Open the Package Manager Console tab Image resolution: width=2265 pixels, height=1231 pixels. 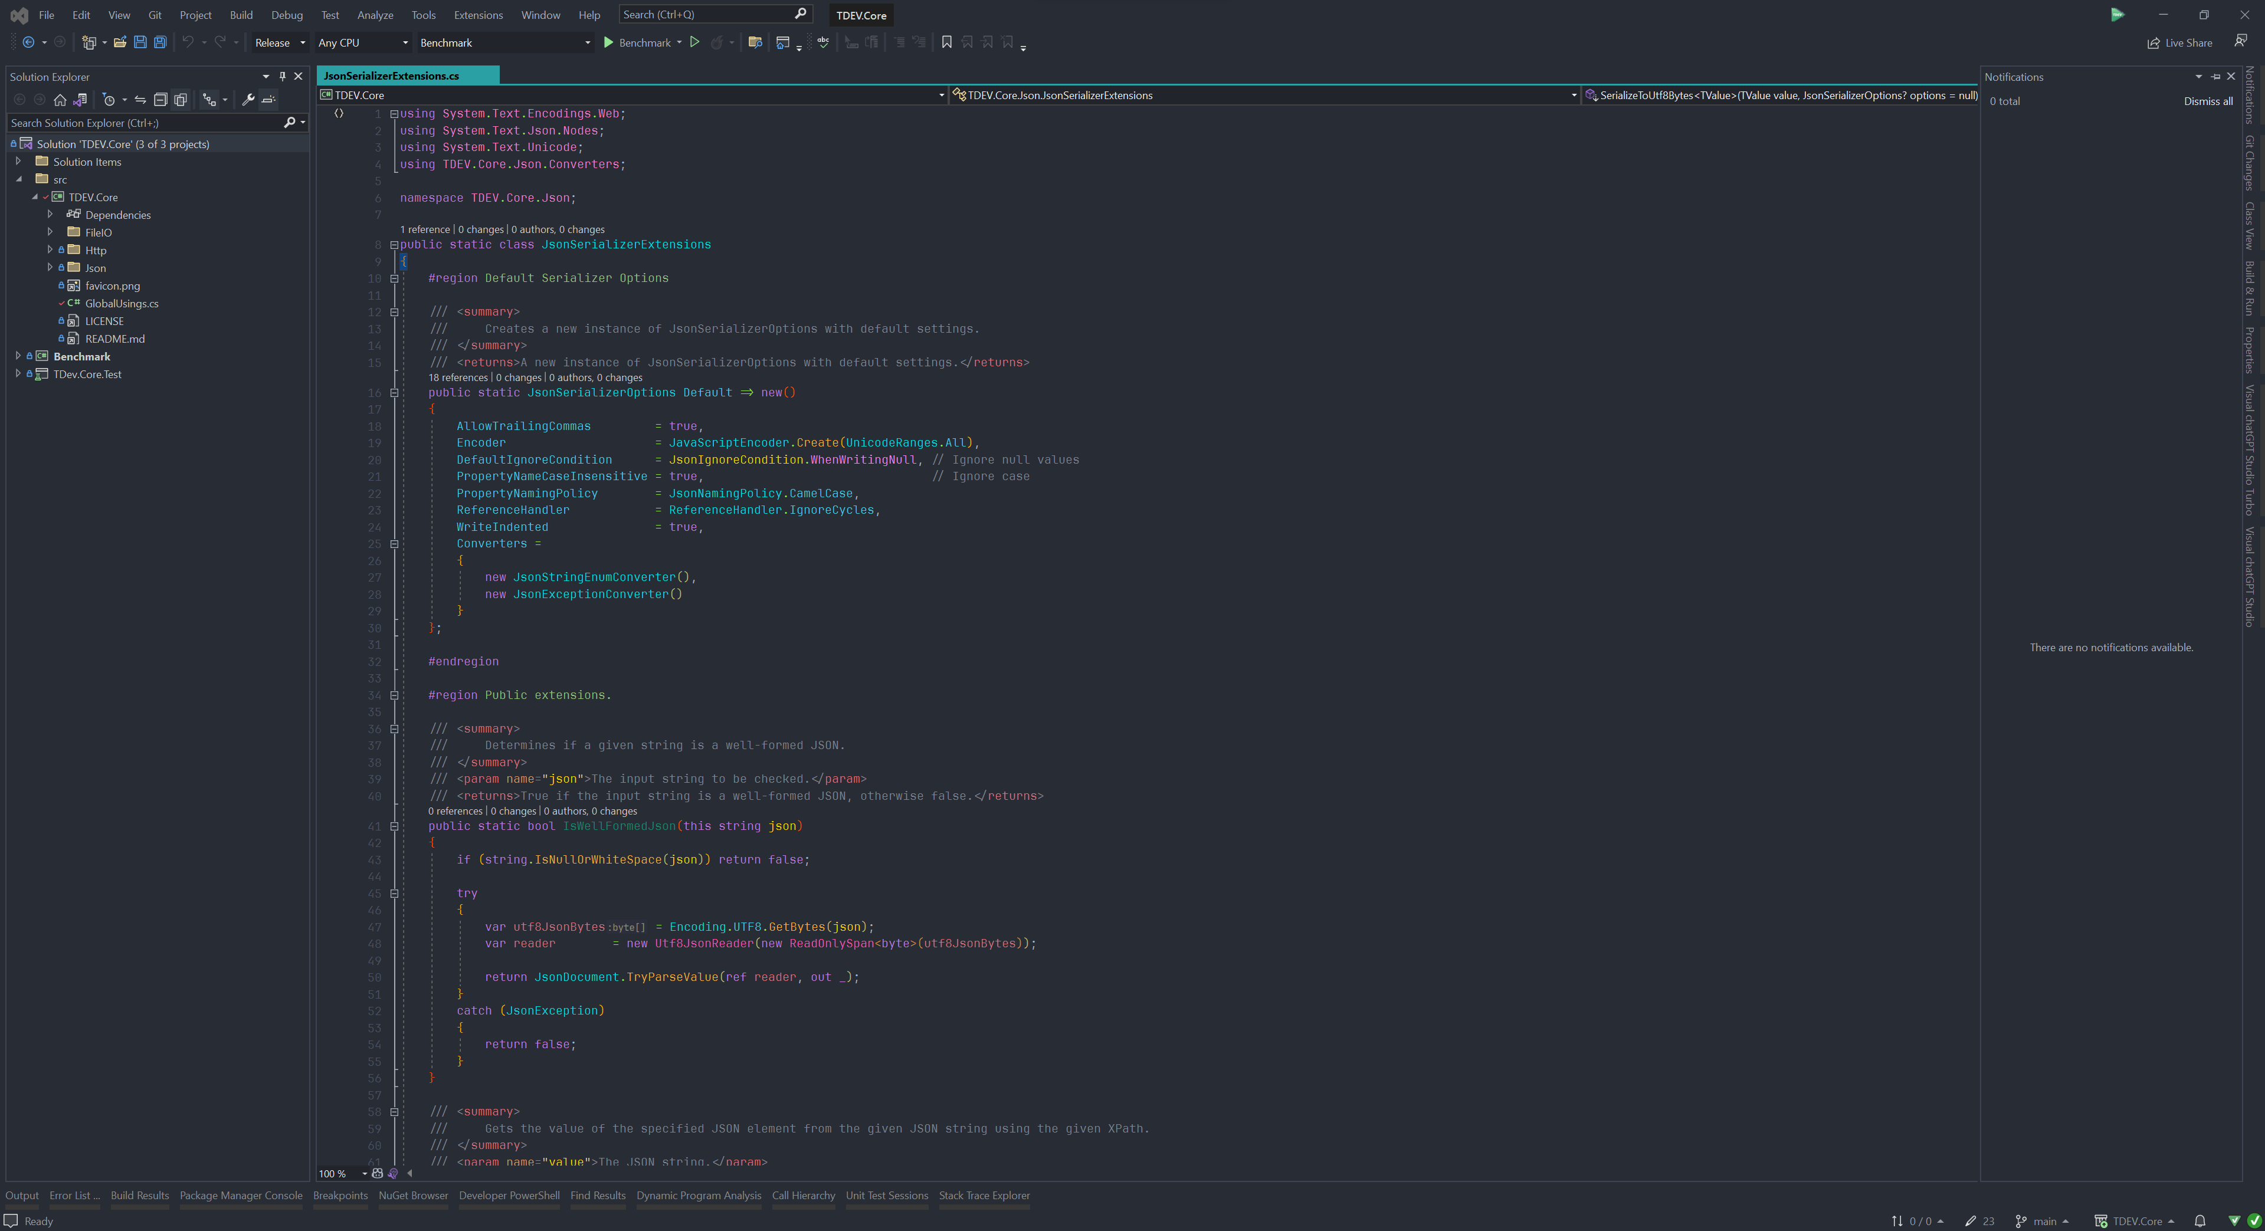[241, 1196]
